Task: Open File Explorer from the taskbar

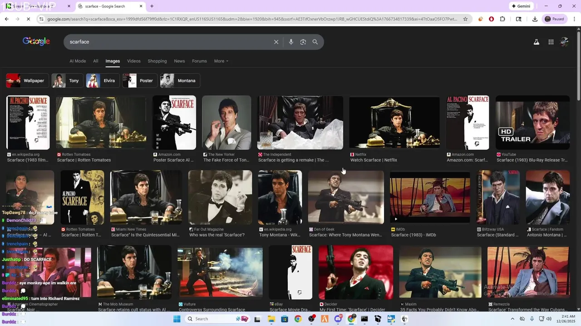Action: (271, 319)
